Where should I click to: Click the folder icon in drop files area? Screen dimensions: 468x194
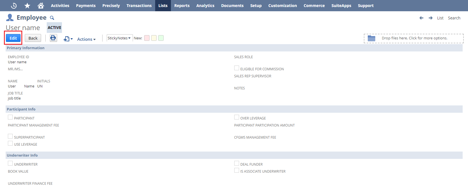(x=371, y=39)
